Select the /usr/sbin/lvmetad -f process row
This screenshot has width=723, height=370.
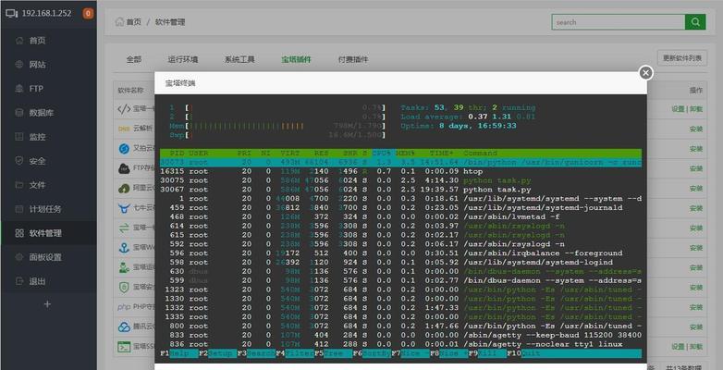coord(400,216)
